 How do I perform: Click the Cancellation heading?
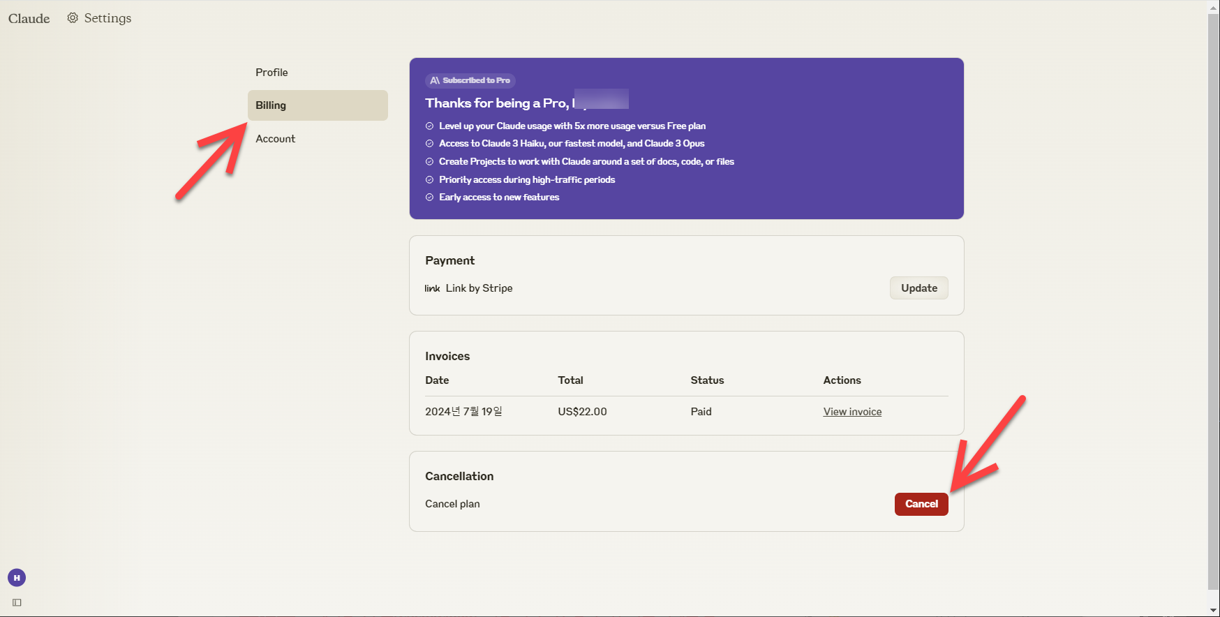coord(459,476)
